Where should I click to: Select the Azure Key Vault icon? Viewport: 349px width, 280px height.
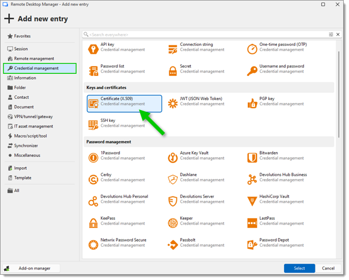(x=172, y=158)
